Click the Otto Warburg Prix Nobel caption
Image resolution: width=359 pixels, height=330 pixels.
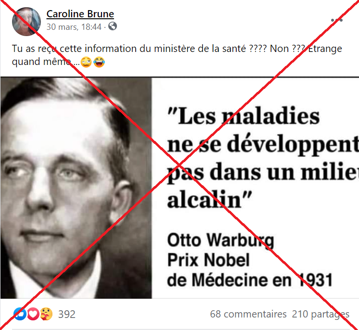coord(250,260)
